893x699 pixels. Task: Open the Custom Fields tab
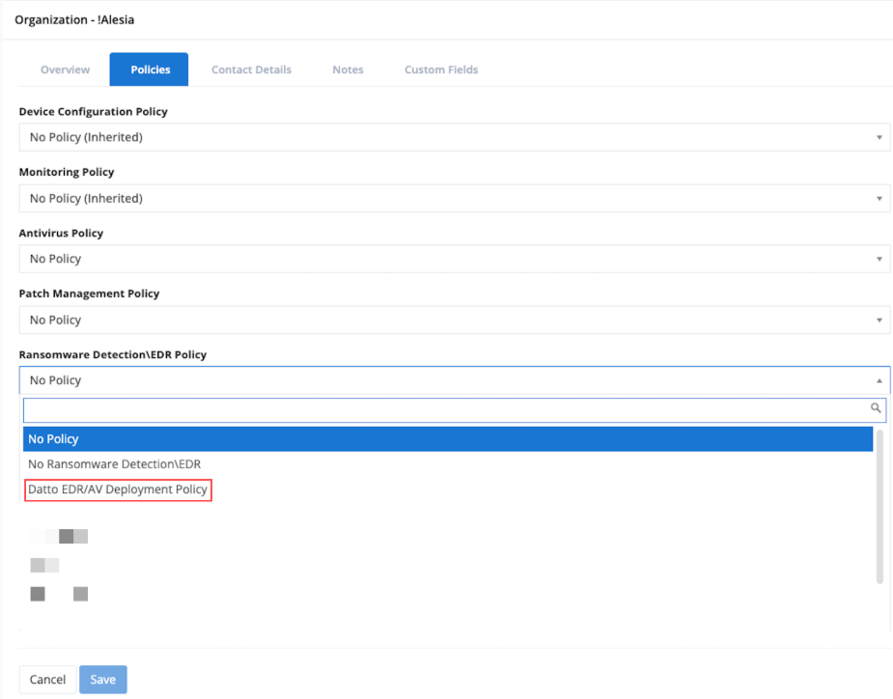click(441, 70)
